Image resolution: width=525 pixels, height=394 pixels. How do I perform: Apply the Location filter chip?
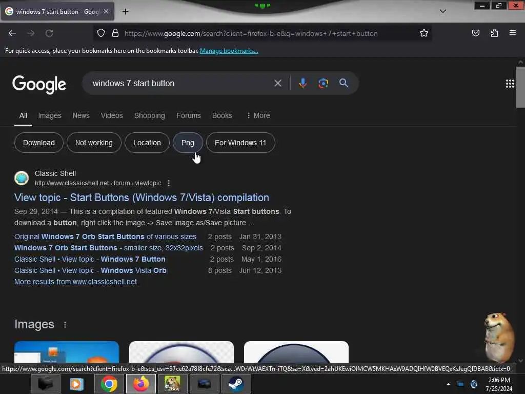pos(147,143)
